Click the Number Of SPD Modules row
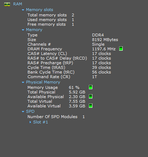This screenshot has width=148, height=157. point(56,117)
